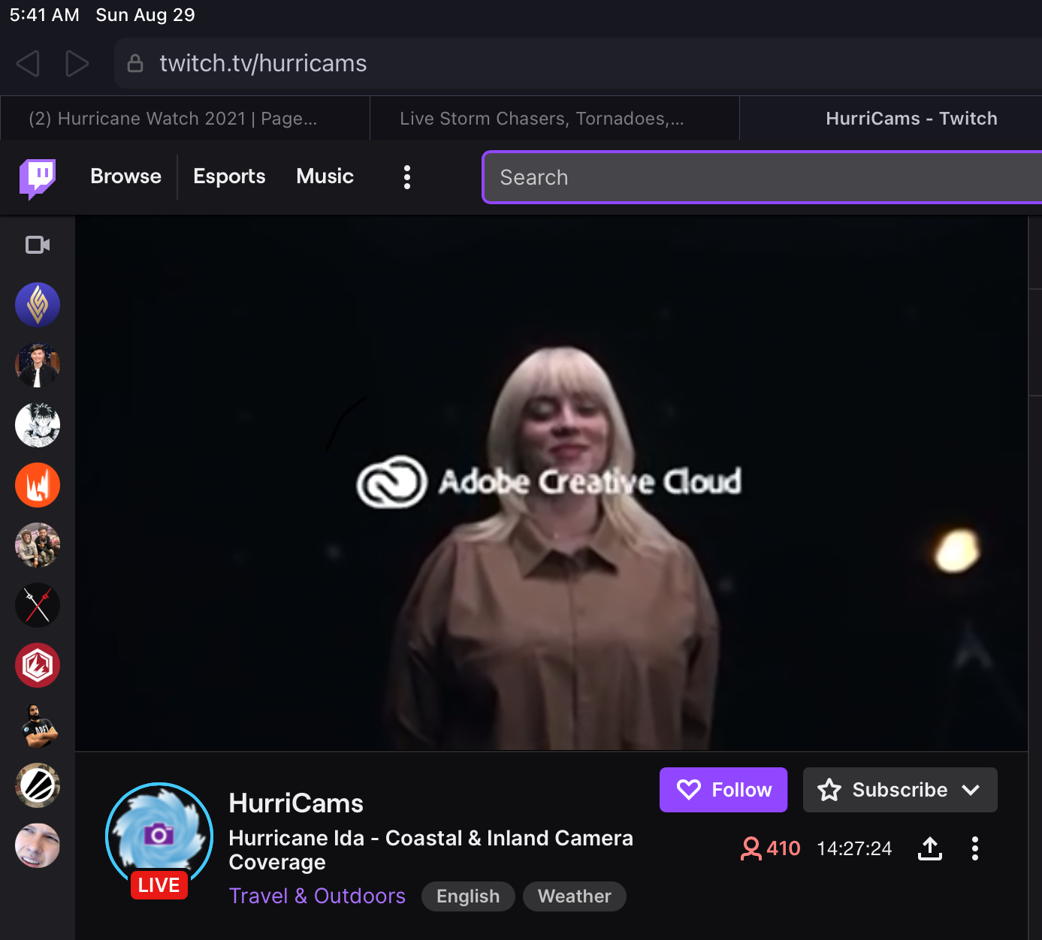Click the Weather tag

click(x=575, y=896)
